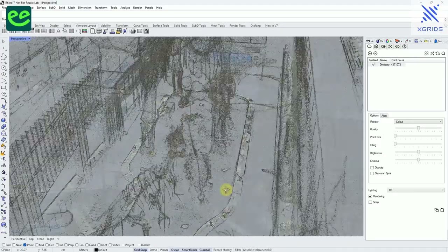Click the refresh circular arrows icon

[x=437, y=54]
